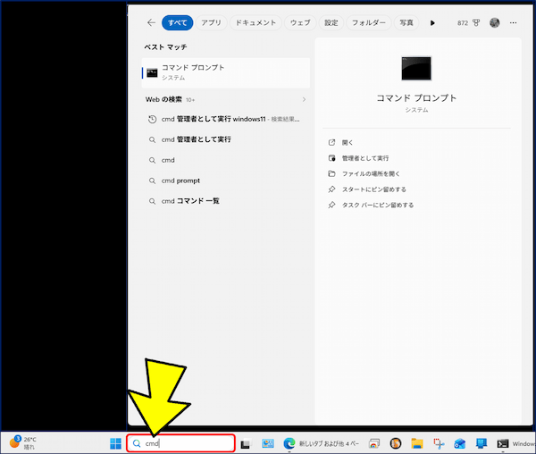Click the rewards points trophy icon
Screen dimensions: 536x454
(476, 23)
